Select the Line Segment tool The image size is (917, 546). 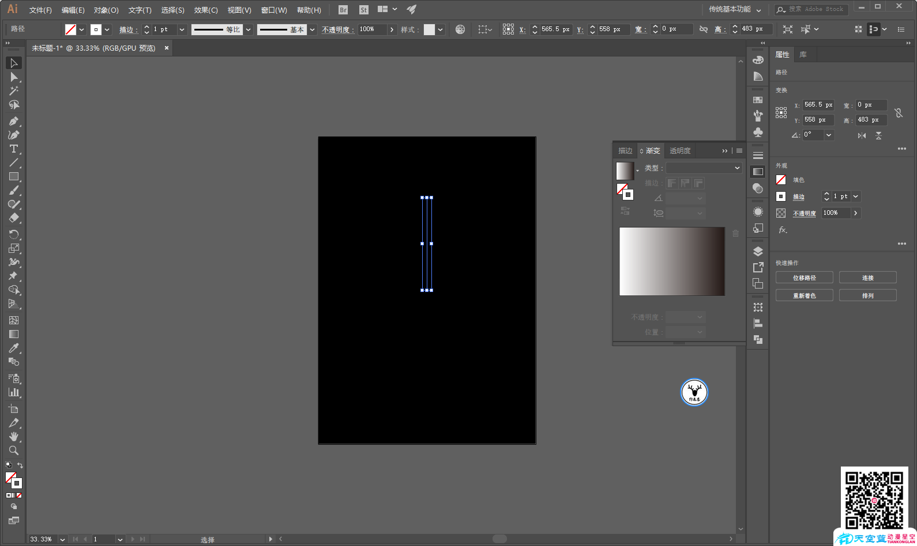tap(14, 162)
